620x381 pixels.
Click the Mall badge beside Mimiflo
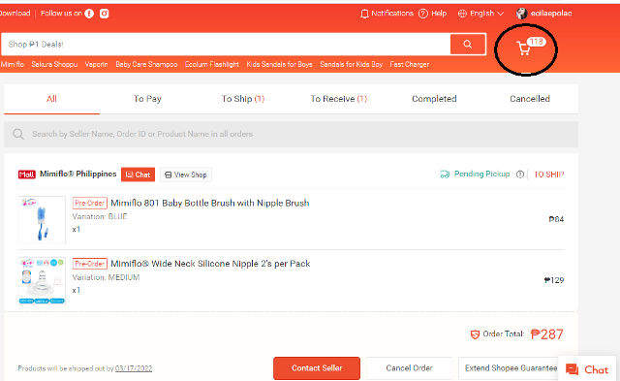click(x=27, y=175)
